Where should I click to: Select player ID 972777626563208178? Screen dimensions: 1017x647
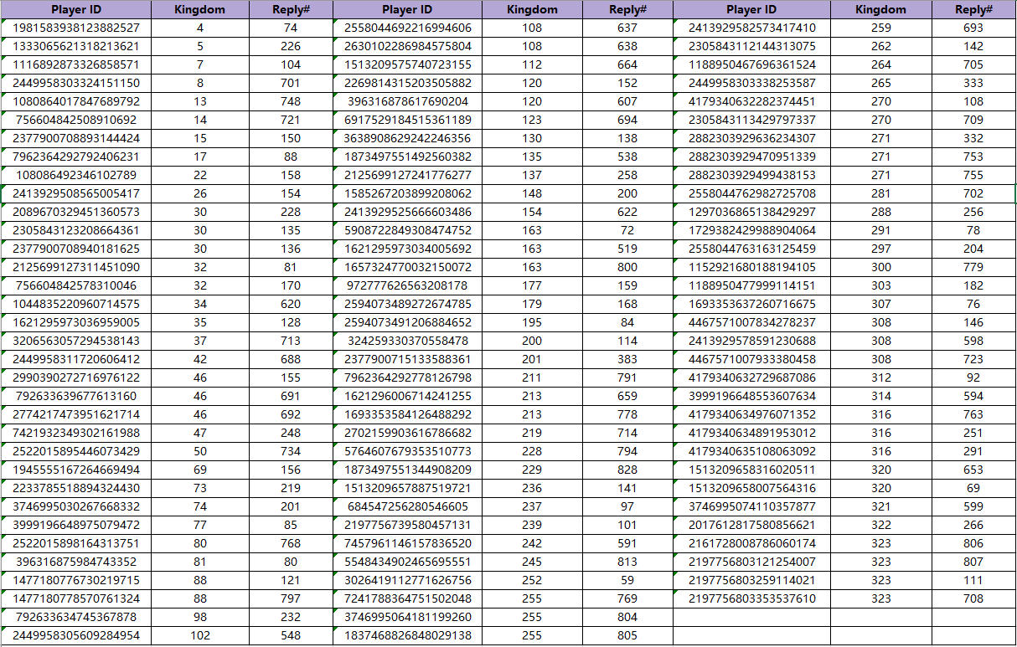click(x=407, y=286)
